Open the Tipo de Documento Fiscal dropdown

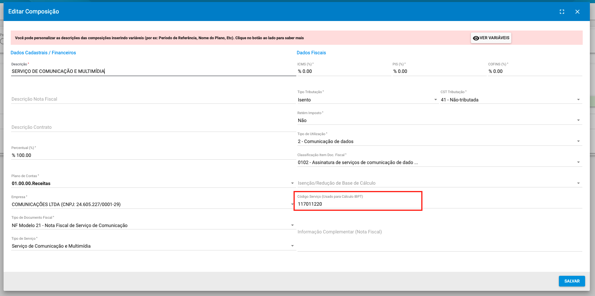(x=154, y=225)
